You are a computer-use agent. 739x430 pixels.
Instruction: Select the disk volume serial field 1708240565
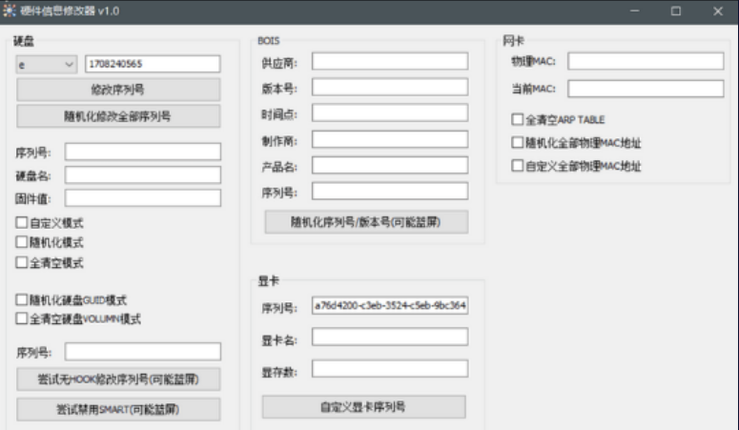pyautogui.click(x=153, y=64)
